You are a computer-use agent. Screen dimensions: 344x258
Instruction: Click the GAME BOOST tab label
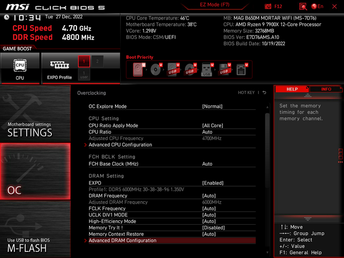coord(17,49)
